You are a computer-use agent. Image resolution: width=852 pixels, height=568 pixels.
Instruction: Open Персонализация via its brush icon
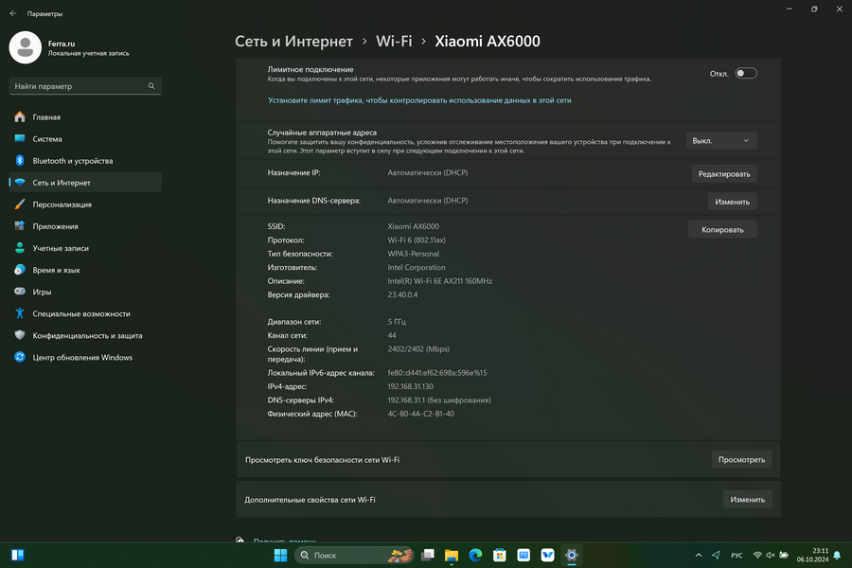20,204
